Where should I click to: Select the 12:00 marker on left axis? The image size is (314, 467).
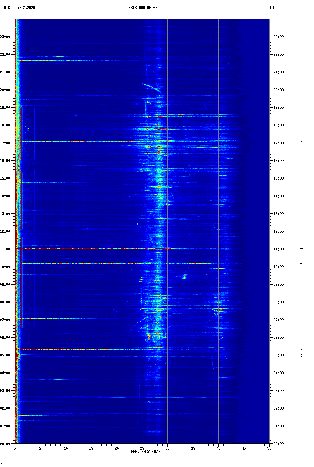[5, 231]
